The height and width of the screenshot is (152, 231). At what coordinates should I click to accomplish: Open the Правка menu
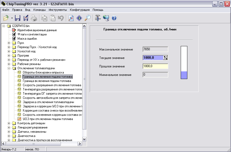coord(17,10)
